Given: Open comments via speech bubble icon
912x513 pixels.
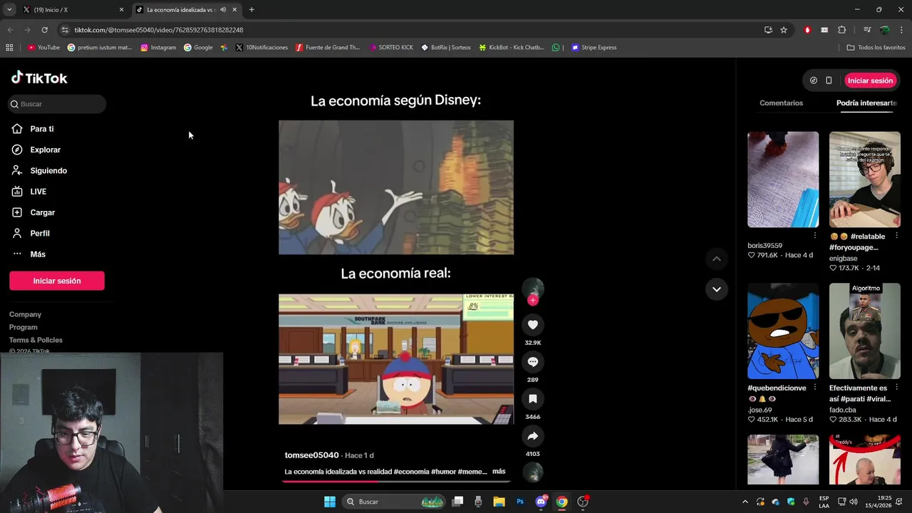Looking at the screenshot, I should [532, 362].
